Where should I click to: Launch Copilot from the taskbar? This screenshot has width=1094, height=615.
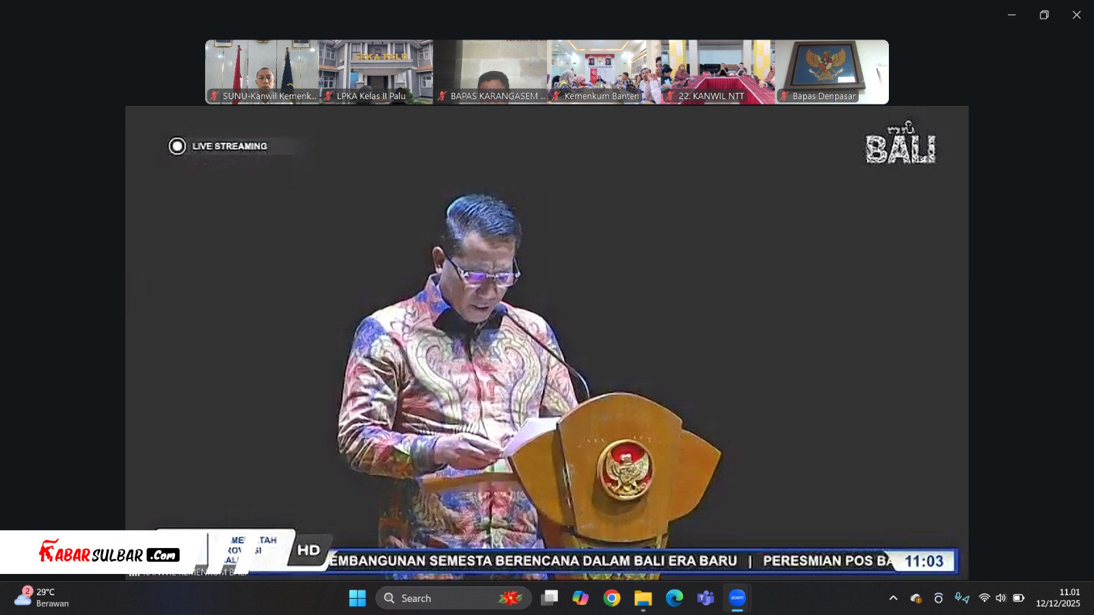pos(581,598)
